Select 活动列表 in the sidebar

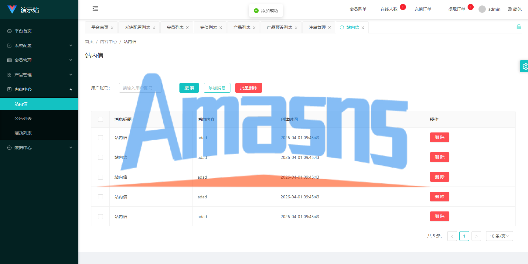[39, 133]
